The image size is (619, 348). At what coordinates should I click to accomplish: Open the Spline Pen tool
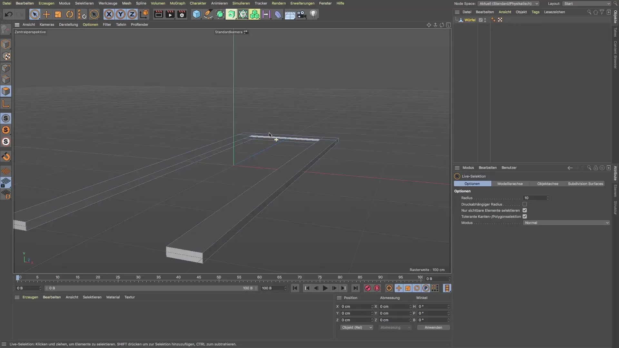coord(208,14)
